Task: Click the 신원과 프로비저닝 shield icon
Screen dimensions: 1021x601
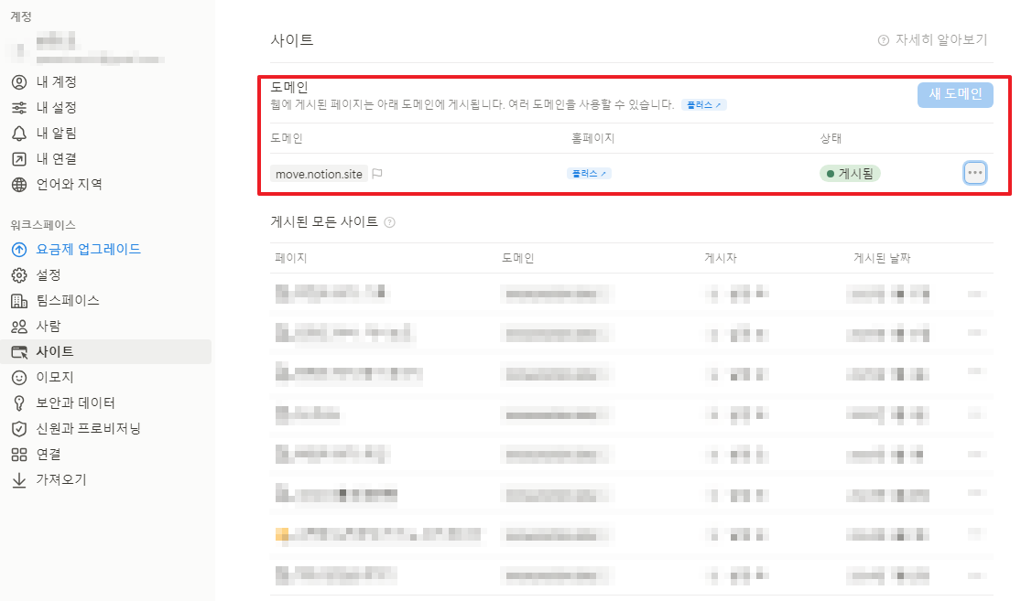Action: point(19,429)
